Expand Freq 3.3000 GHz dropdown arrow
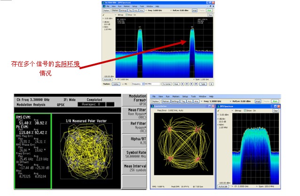 202,101
